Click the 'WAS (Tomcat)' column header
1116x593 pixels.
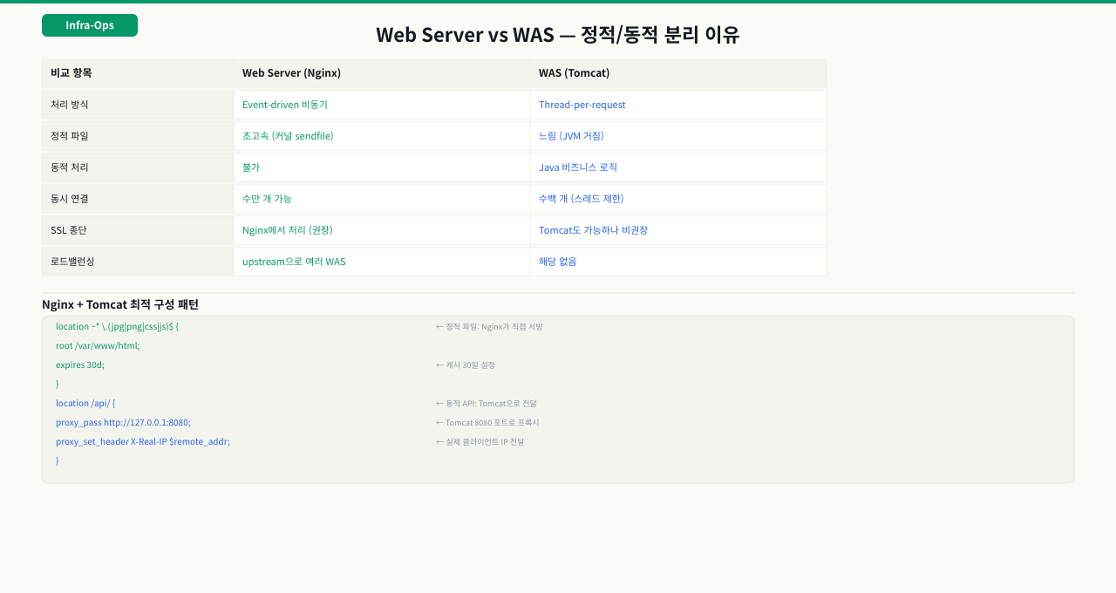click(x=678, y=73)
